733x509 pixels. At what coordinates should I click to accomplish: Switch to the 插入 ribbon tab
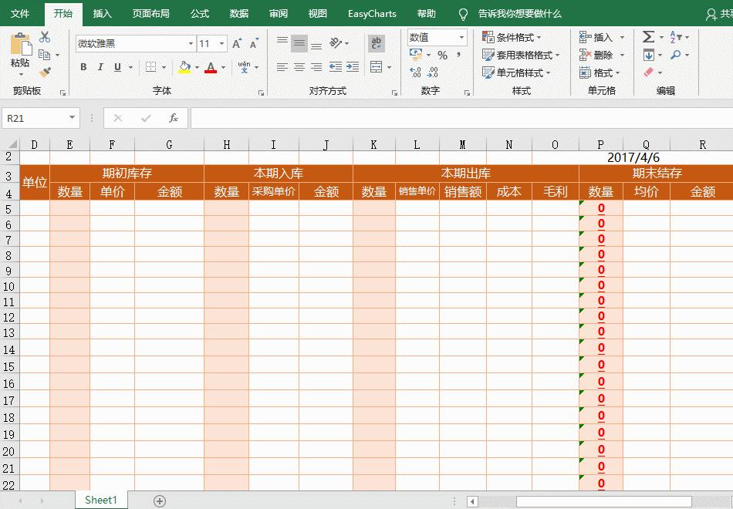point(102,13)
